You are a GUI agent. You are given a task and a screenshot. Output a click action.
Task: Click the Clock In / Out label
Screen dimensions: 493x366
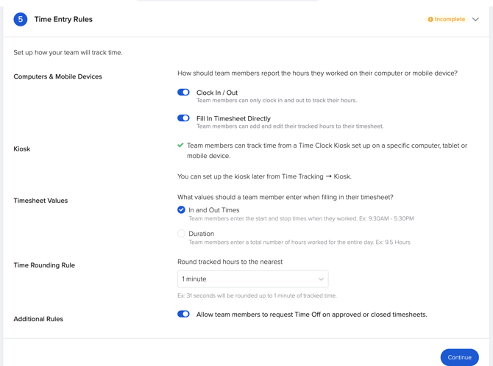tap(216, 93)
